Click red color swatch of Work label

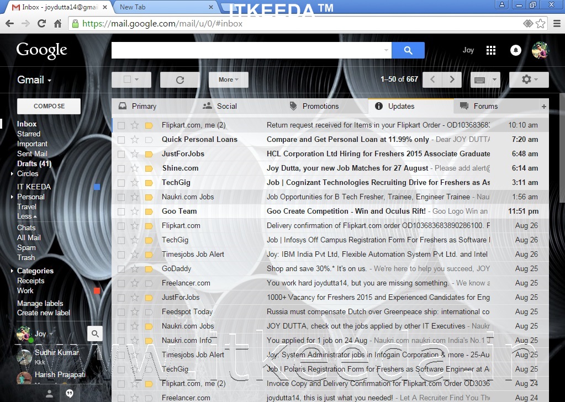coord(97,290)
